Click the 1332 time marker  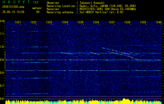pyautogui.click(x=33, y=22)
